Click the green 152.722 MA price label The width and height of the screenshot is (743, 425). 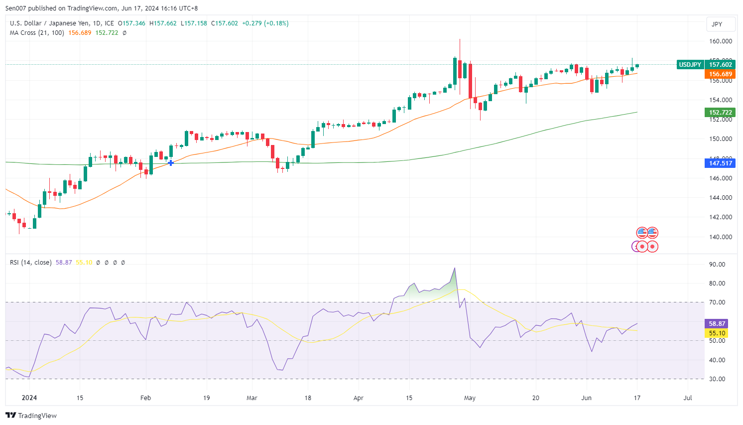click(x=720, y=113)
